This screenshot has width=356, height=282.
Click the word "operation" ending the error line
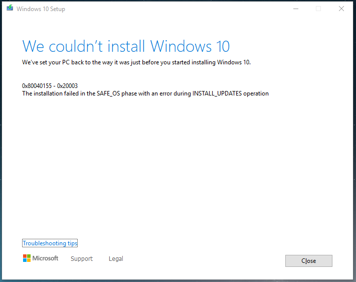pyautogui.click(x=256, y=94)
